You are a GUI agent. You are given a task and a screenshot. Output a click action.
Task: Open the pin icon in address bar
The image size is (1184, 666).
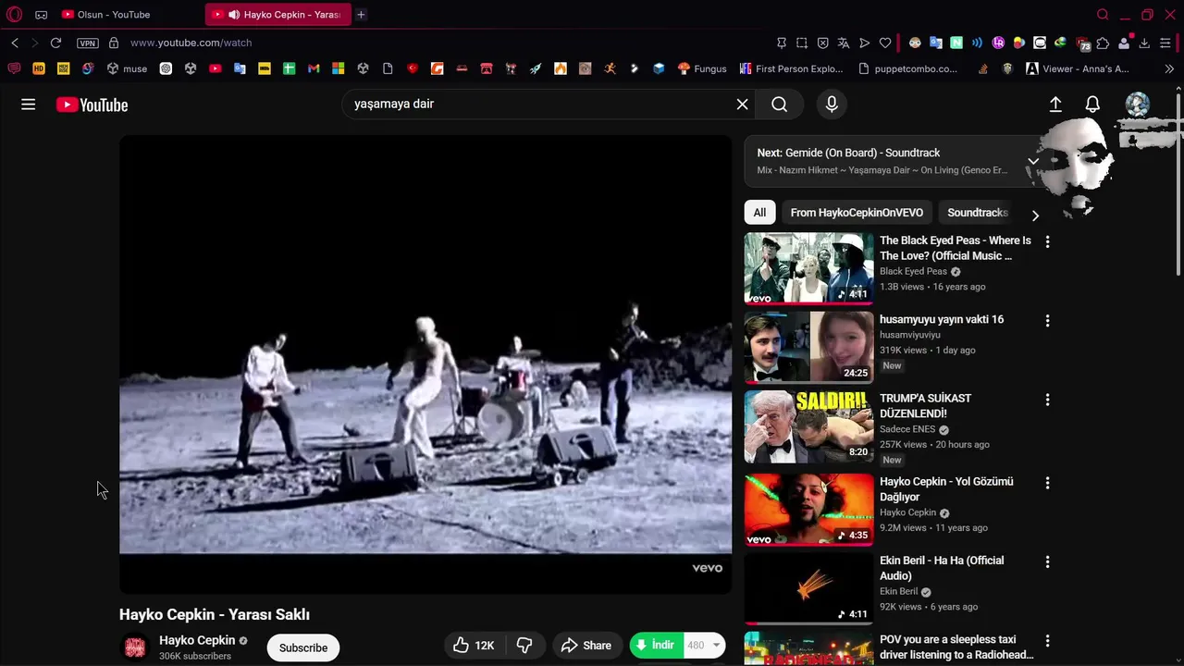[x=782, y=43]
